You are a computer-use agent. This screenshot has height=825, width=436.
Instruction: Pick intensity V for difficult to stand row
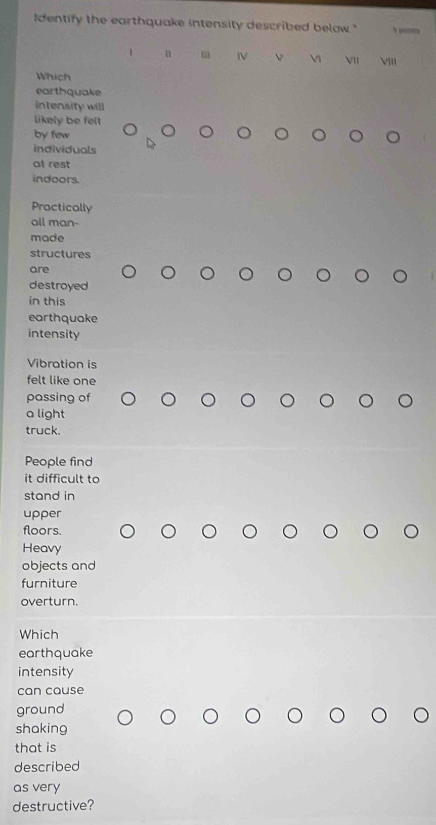pos(290,532)
